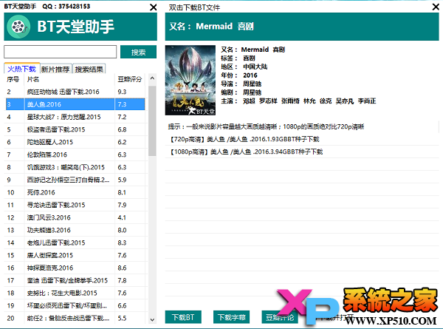443x329 pixels.
Task: Select row 死侍.2016
Action: click(x=76, y=192)
